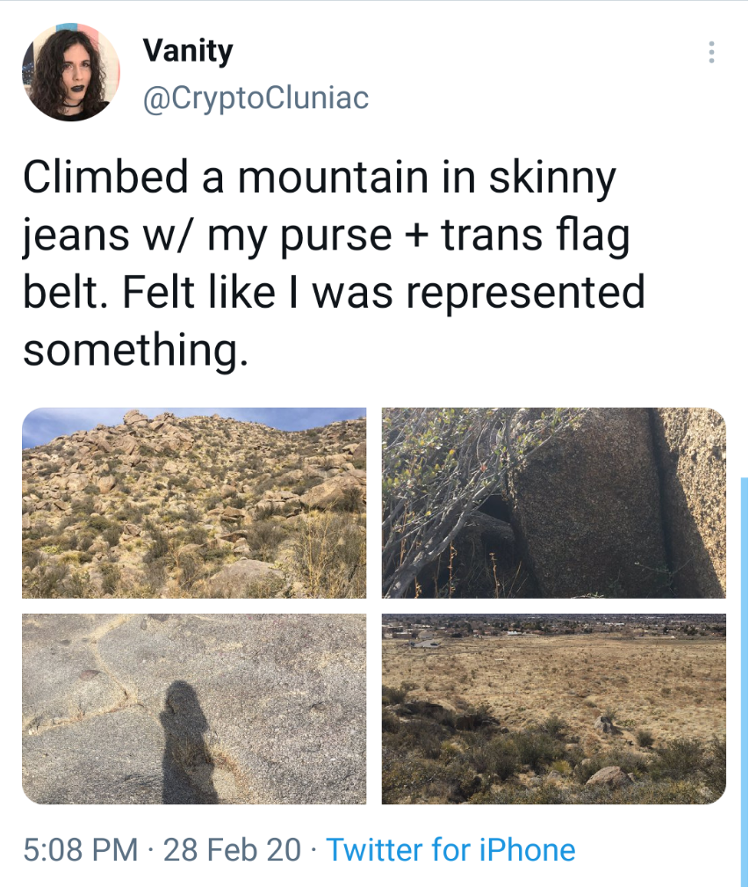Click the 28 Feb 20 date
The height and width of the screenshot is (887, 749).
click(x=232, y=850)
